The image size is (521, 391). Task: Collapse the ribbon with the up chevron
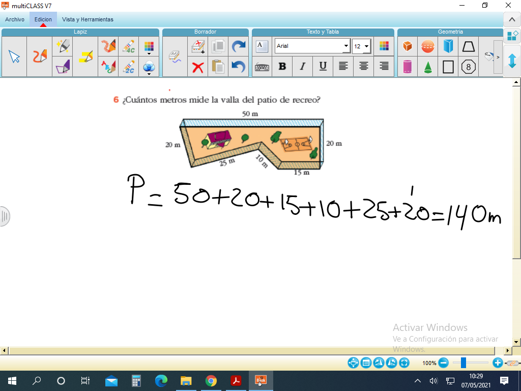pos(512,20)
